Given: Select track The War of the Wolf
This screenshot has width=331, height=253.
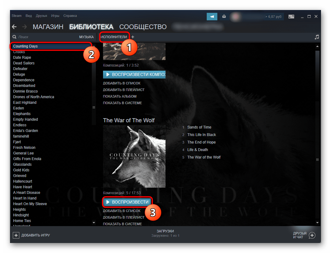Looking at the screenshot, I should pyautogui.click(x=204, y=157).
